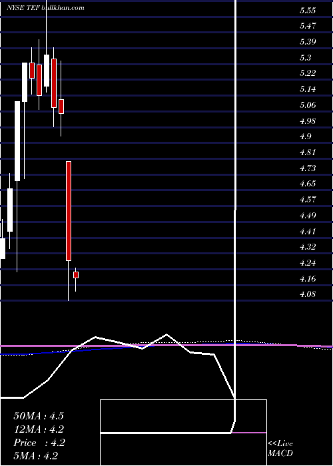The width and height of the screenshot is (333, 466).
Task: Click the 4.49 price axis label
Action: (x=308, y=216)
